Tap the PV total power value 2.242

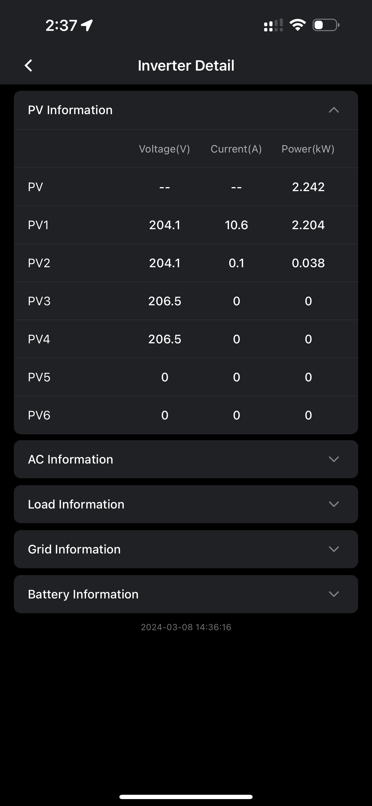(x=308, y=187)
